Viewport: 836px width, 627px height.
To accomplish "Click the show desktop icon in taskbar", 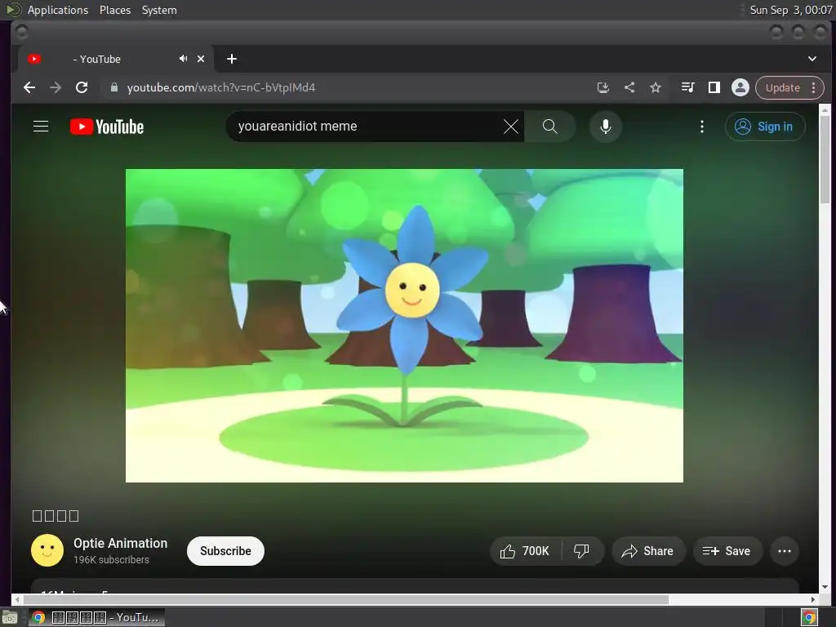I will 10,617.
